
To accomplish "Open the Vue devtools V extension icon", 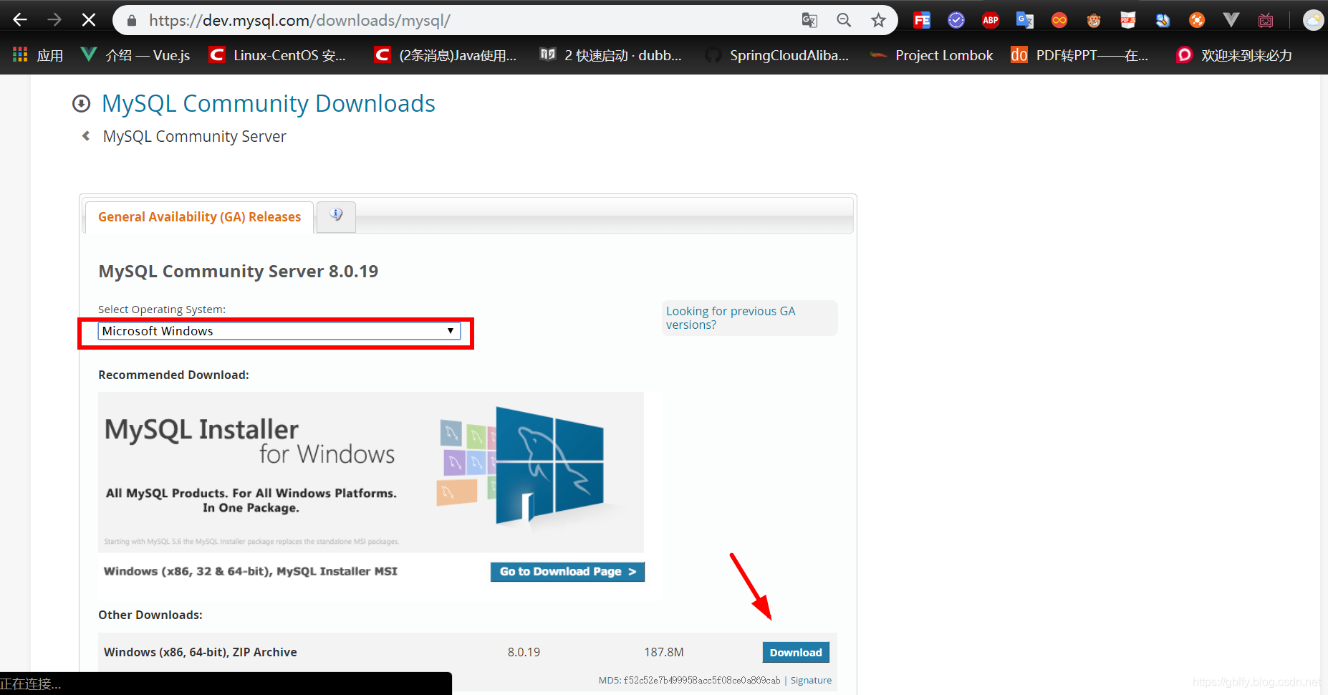I will 1231,20.
